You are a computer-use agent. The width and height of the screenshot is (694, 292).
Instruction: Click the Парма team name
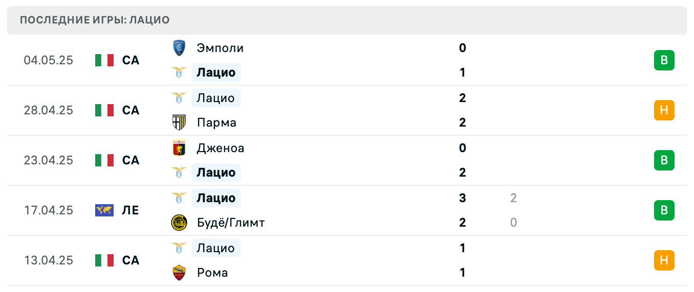point(216,123)
